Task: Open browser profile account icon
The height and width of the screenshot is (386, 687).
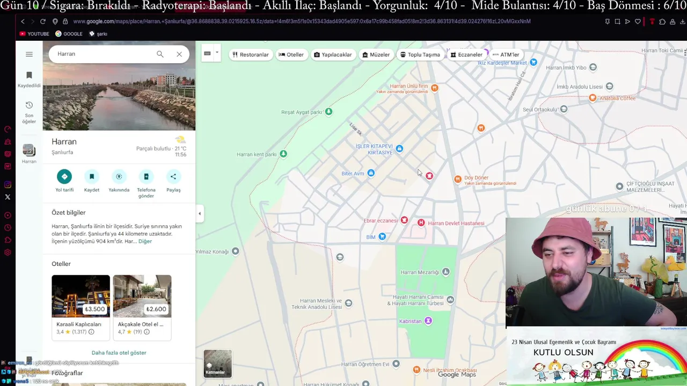Action: click(673, 21)
